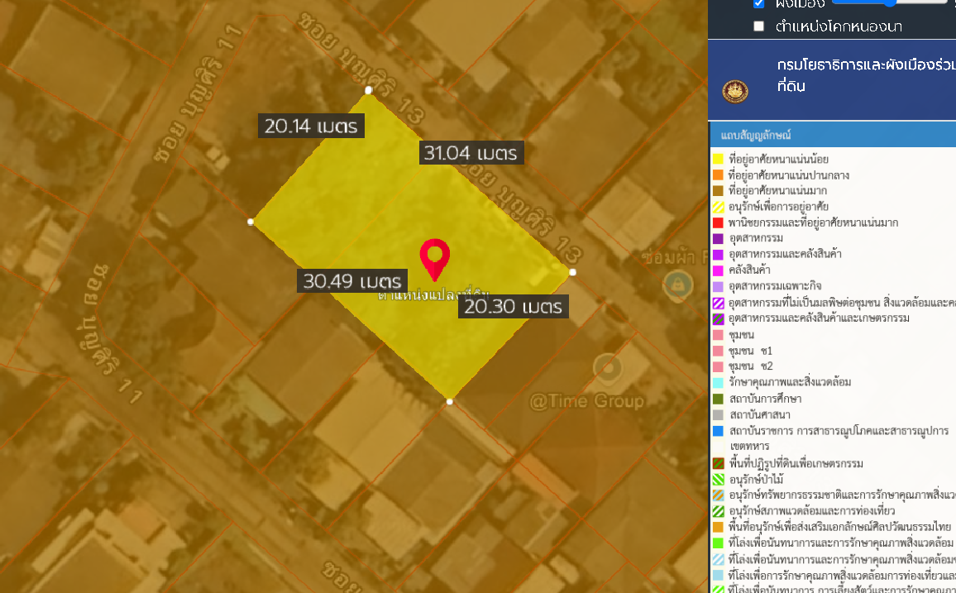Click the legend text ที่อยู่อาศัยหนาแน่นมาก

click(x=778, y=191)
